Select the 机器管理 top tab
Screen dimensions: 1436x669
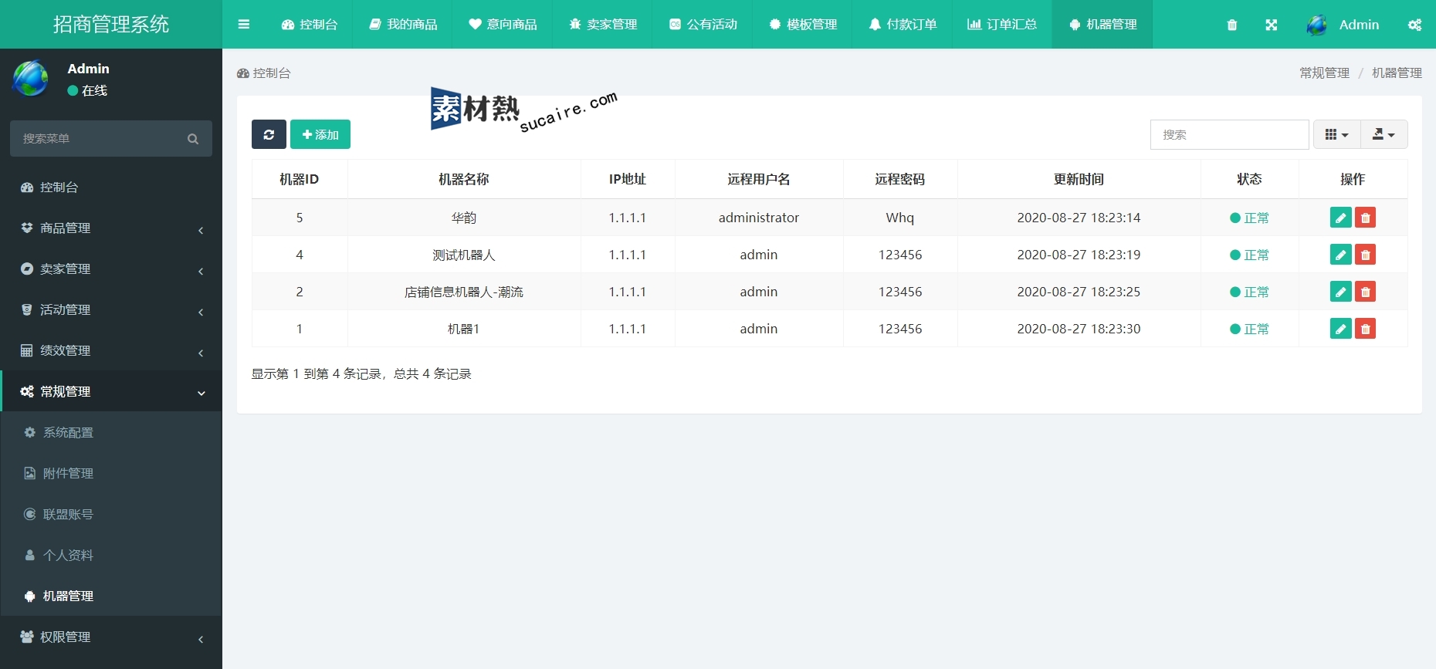coord(1102,25)
